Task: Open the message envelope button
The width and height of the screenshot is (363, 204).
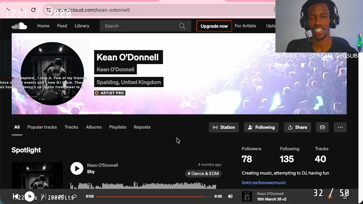Action: click(x=322, y=127)
